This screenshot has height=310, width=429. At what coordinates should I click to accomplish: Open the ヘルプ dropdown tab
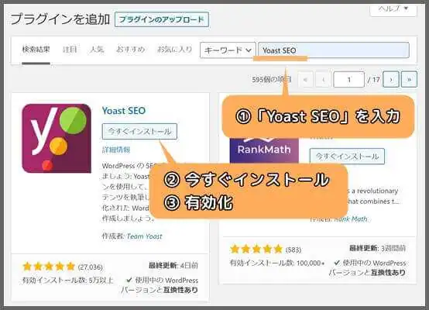(x=393, y=9)
